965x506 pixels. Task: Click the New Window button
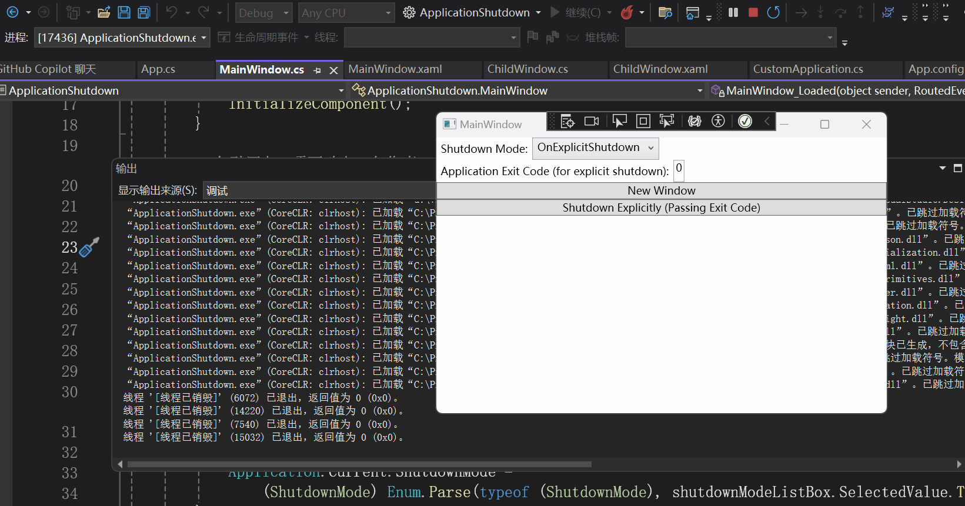pyautogui.click(x=662, y=190)
